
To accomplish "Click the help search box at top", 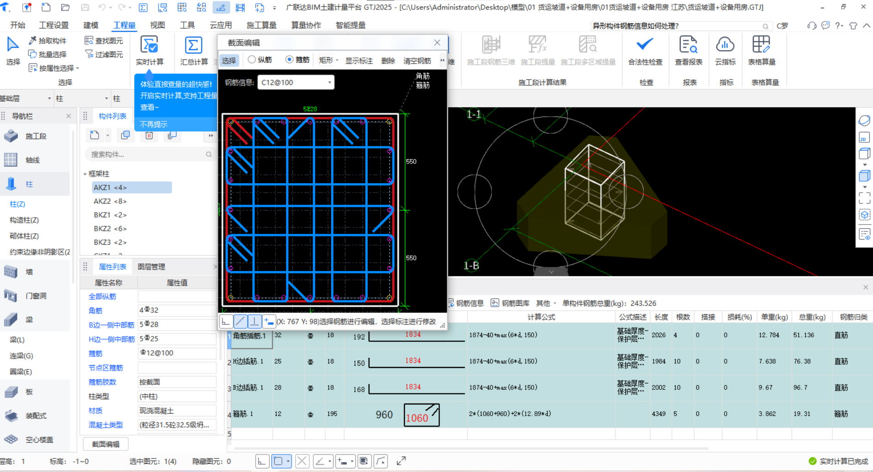I will (680, 26).
